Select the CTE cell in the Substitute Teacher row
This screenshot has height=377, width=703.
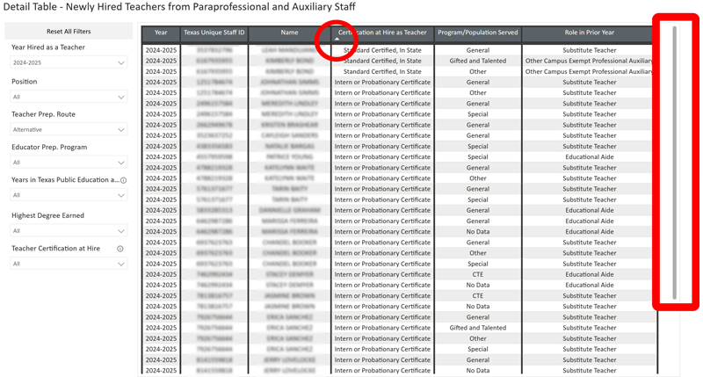[478, 296]
